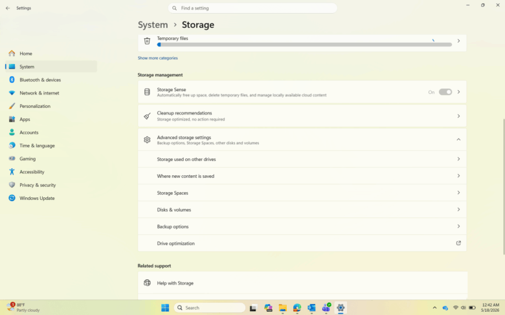Click the battery tray icon

[x=472, y=308]
